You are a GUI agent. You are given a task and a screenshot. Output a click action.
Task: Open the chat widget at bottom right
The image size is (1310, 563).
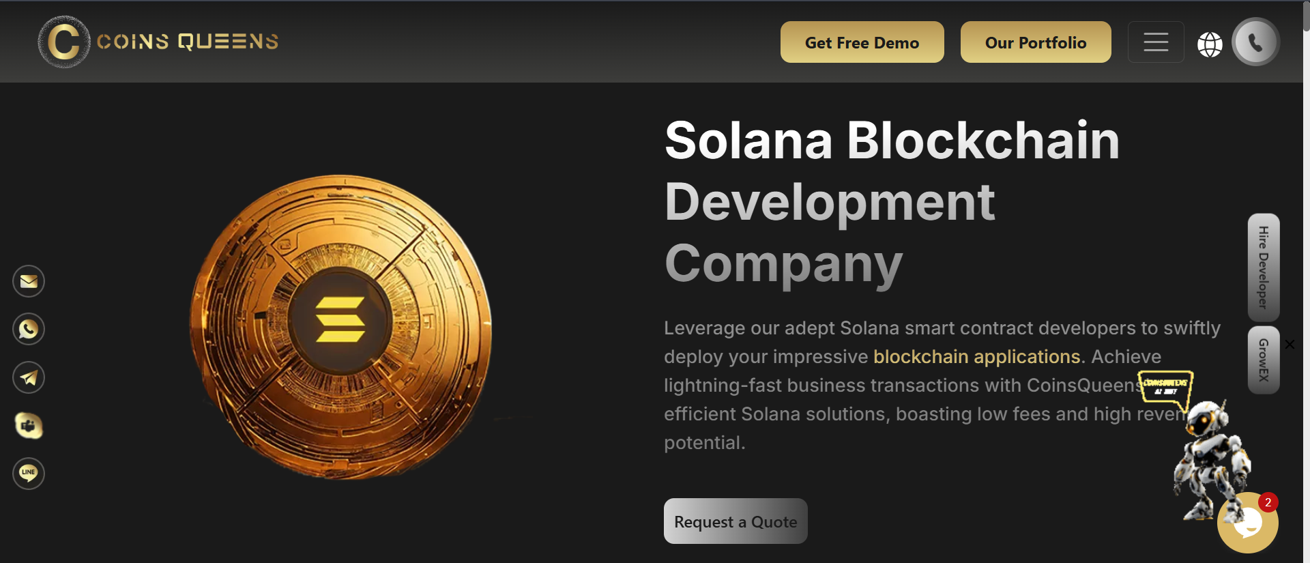1248,522
